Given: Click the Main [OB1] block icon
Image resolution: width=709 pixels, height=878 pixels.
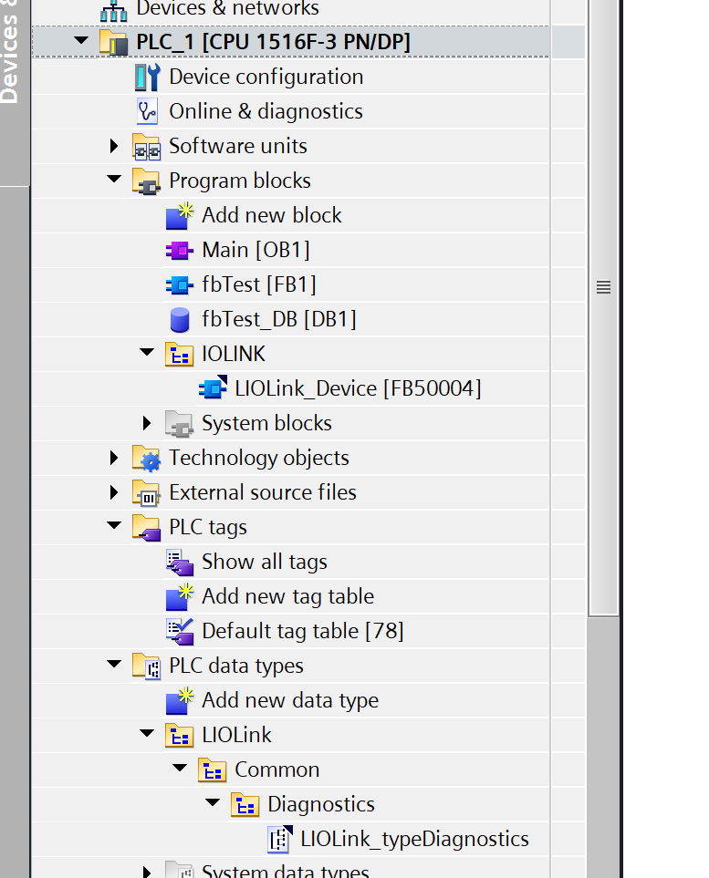Looking at the screenshot, I should click(180, 251).
